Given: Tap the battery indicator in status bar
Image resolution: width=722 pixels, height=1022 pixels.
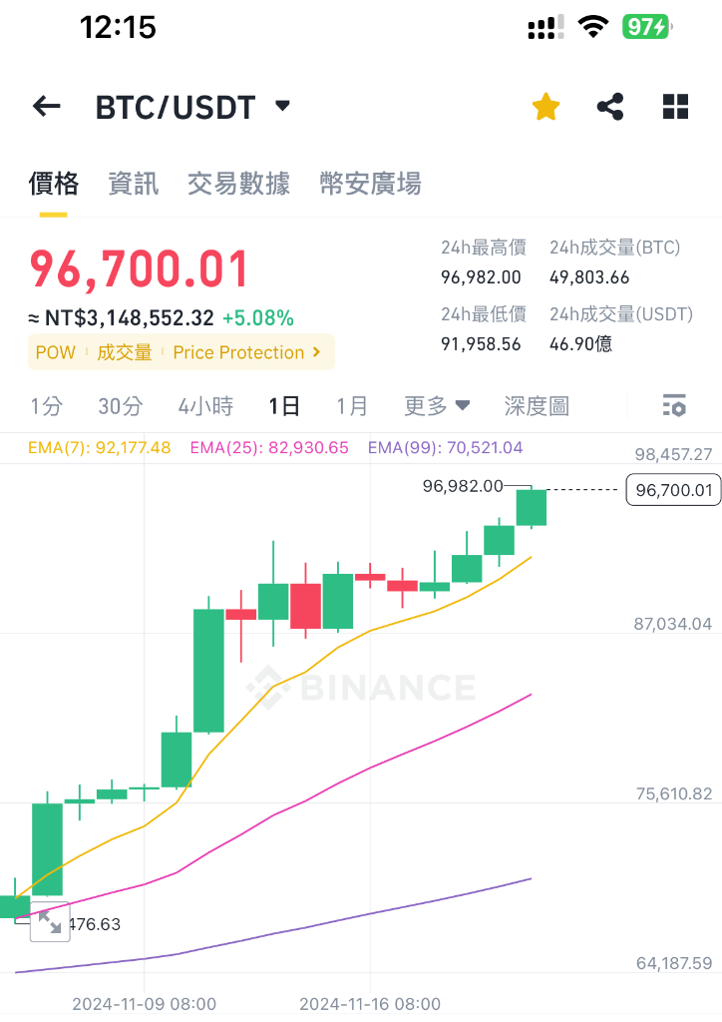Looking at the screenshot, I should click(x=647, y=27).
